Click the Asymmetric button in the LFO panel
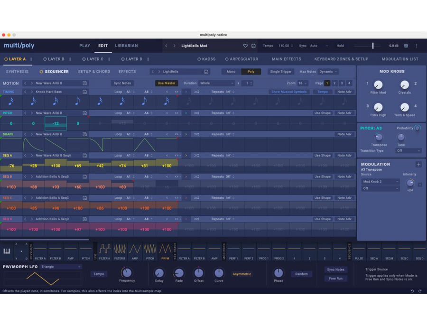 click(x=242, y=274)
